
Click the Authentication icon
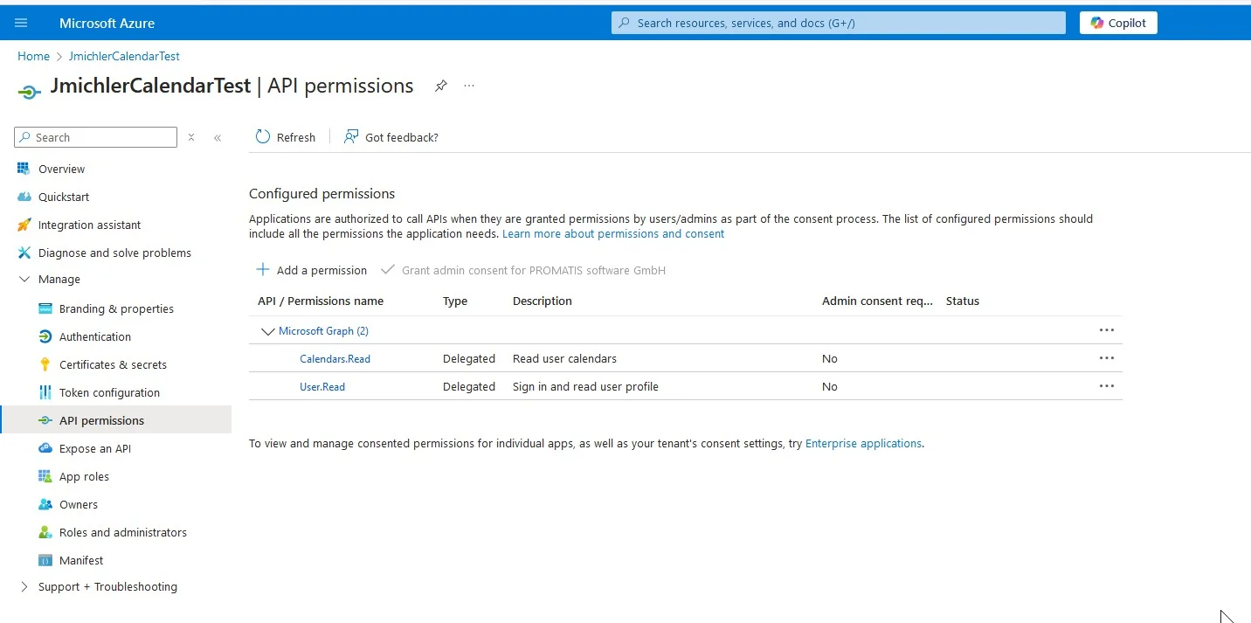(x=45, y=336)
